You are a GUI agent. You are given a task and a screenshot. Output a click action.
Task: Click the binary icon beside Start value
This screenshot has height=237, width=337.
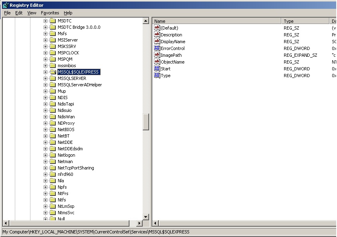(157, 69)
